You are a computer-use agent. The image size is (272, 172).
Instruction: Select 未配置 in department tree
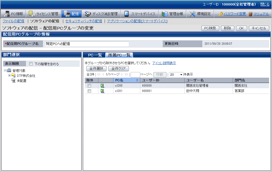point(22,81)
